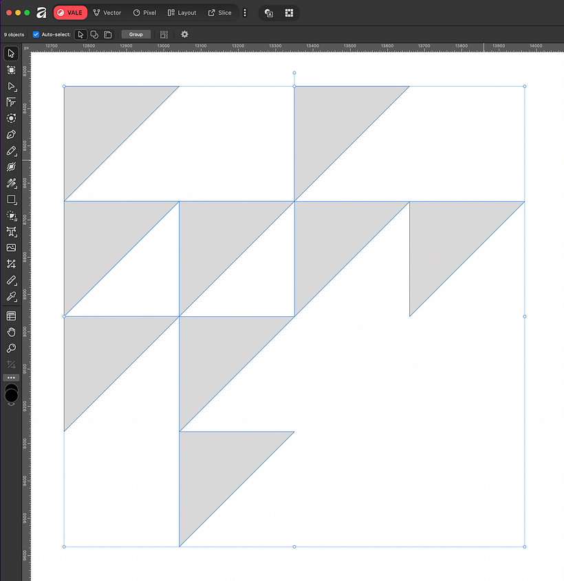Pick the Pencil tool
The image size is (564, 581).
(x=11, y=151)
